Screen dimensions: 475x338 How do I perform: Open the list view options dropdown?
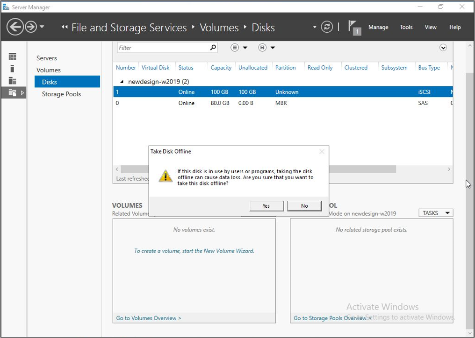coord(239,48)
